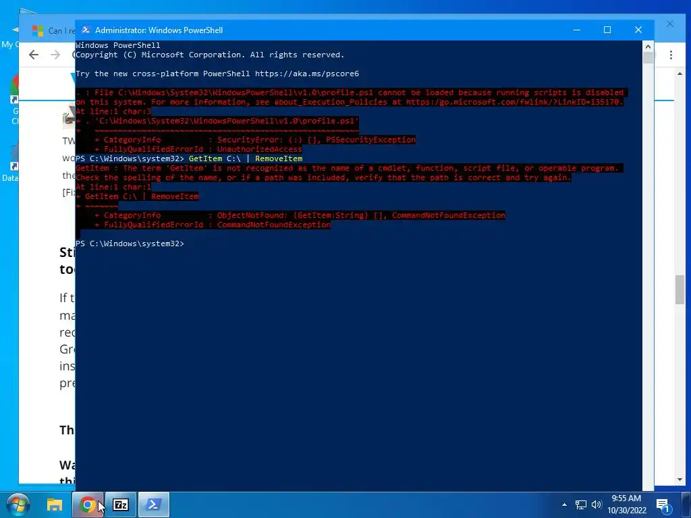Click the PowerShell scrollbar thumb
This screenshot has height=518, width=691.
pyautogui.click(x=648, y=58)
